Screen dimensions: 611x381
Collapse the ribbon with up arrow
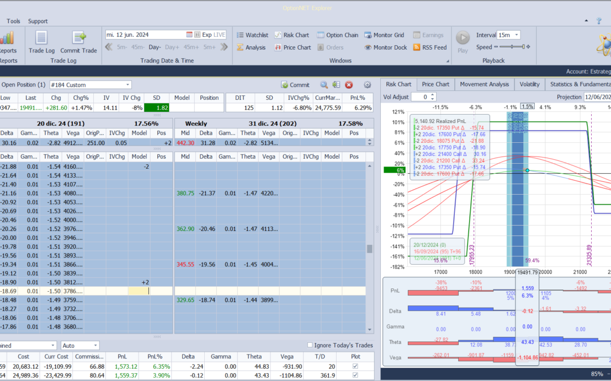tap(587, 21)
